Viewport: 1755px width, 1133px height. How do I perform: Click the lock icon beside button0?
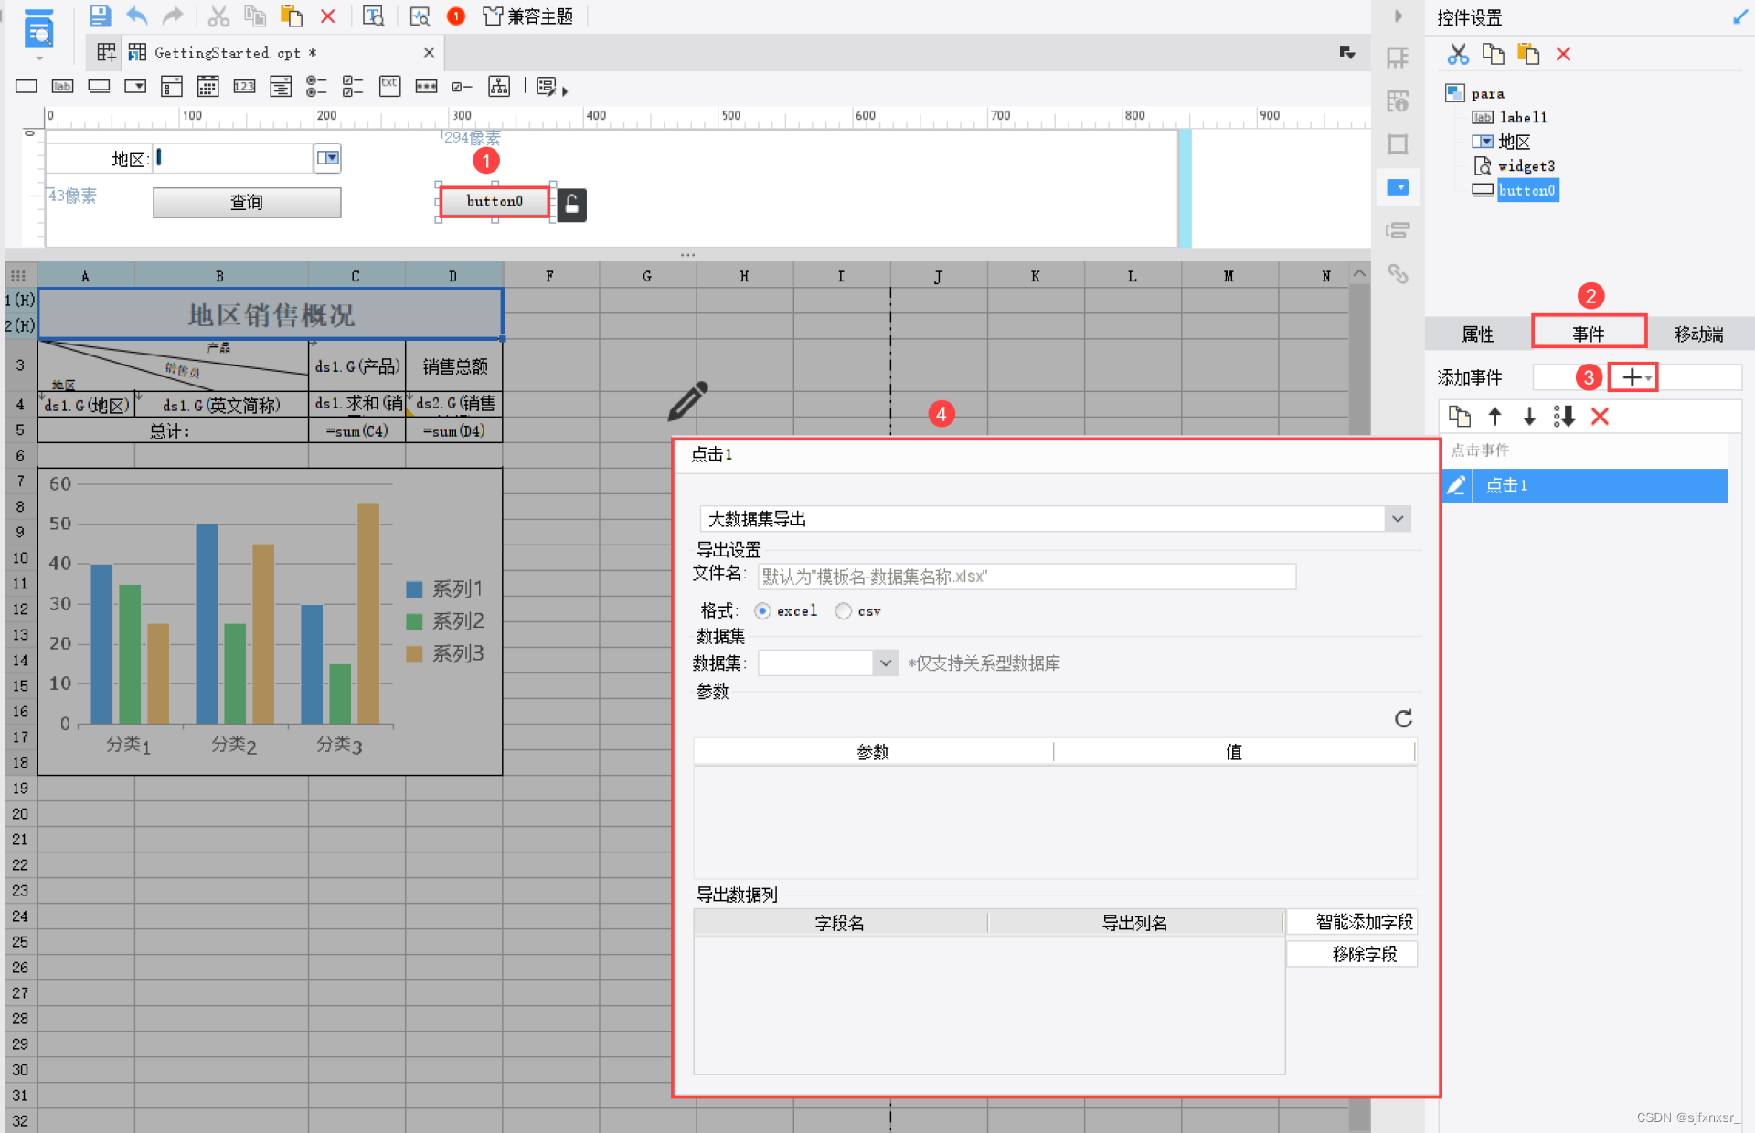coord(572,205)
